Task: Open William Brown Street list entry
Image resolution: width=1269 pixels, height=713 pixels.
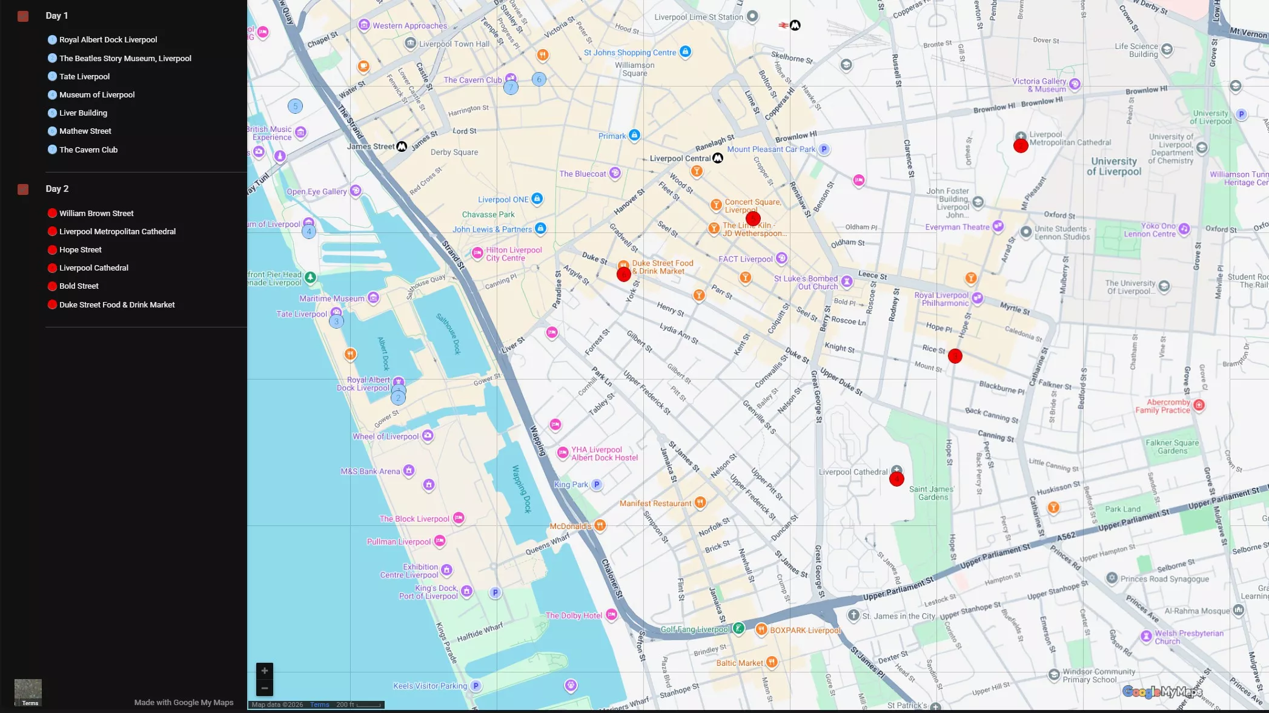Action: [x=96, y=214]
